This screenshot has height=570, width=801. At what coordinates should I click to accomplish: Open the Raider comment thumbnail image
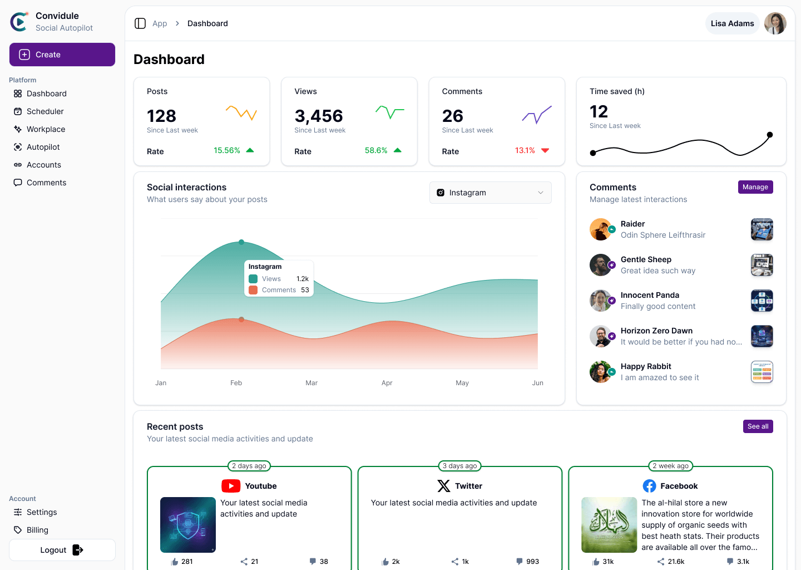(762, 229)
